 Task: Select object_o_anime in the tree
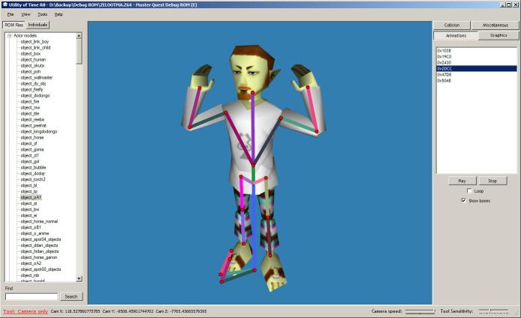tap(35, 233)
